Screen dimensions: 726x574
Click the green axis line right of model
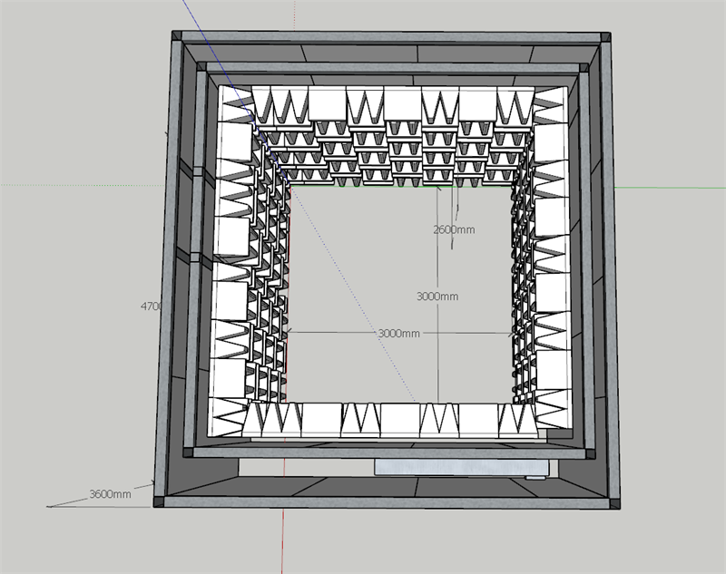click(x=670, y=188)
